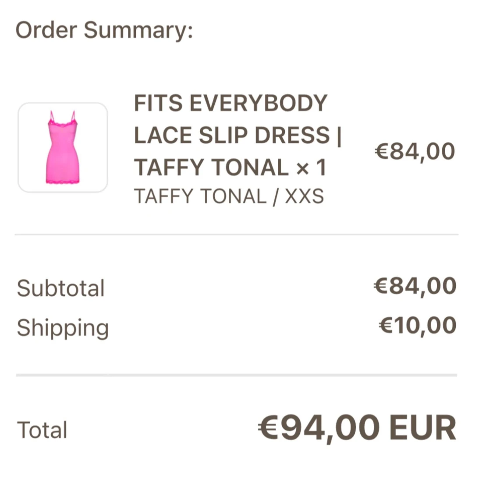Screen dimensions: 493x493
Task: Click the shipping cost €10,00
Action: coord(418,326)
